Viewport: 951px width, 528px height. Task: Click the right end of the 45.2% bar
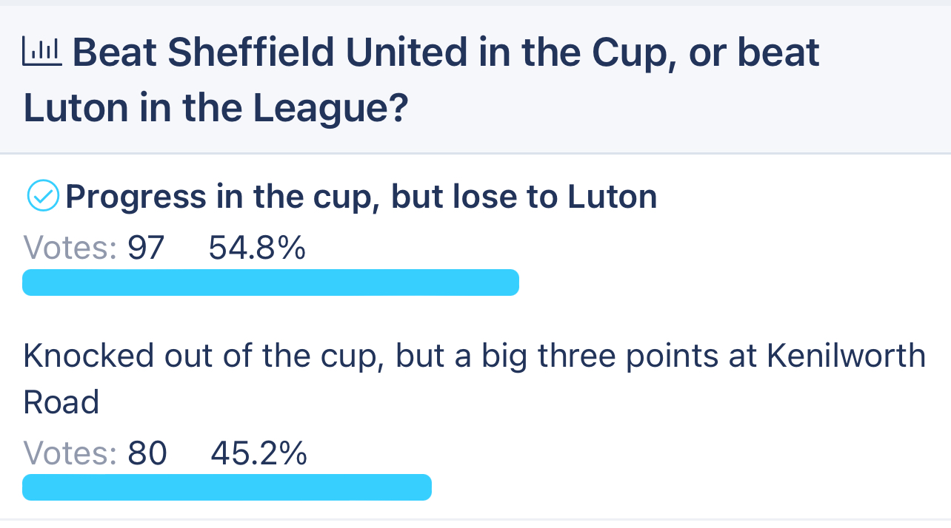[x=424, y=487]
